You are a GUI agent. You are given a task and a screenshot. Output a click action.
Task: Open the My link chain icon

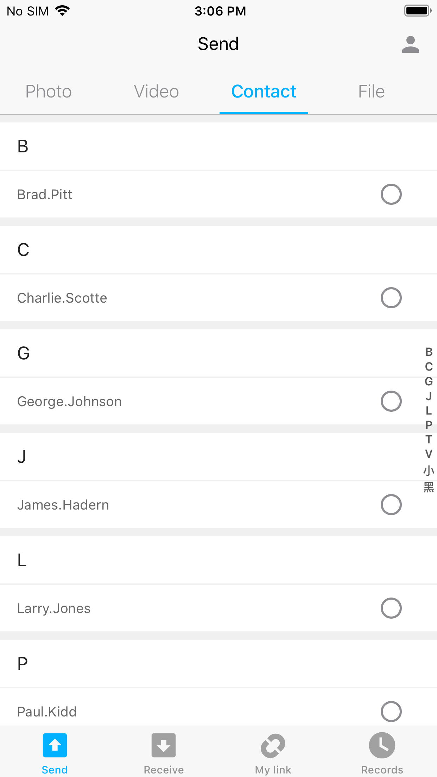tap(273, 745)
